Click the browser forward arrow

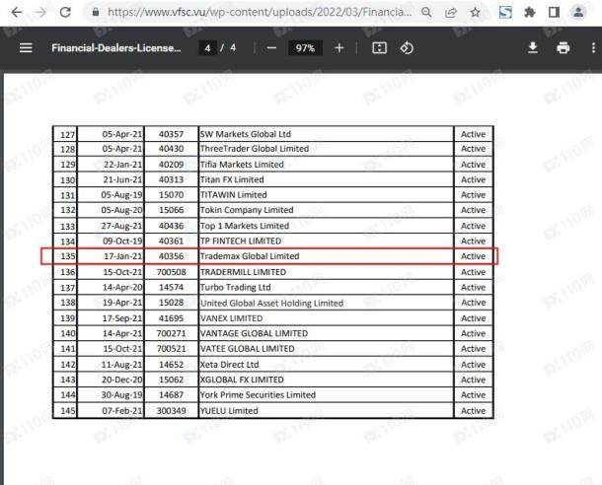(40, 13)
